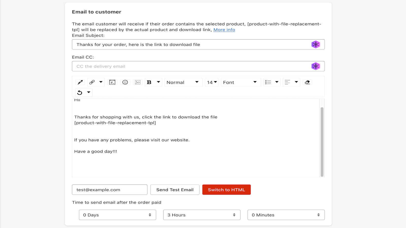Expand the font size 14 dropdown
Image resolution: width=406 pixels, height=228 pixels.
tap(212, 82)
